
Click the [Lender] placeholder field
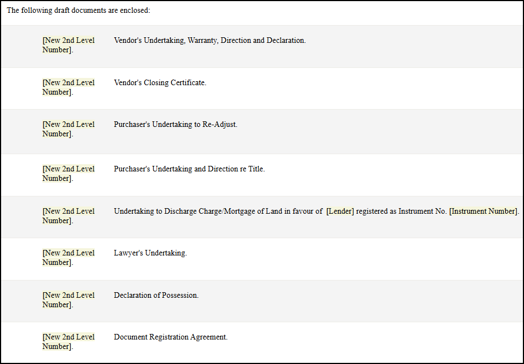340,211
